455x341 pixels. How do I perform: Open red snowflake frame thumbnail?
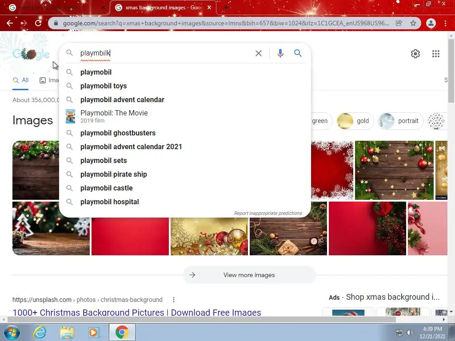(x=332, y=170)
